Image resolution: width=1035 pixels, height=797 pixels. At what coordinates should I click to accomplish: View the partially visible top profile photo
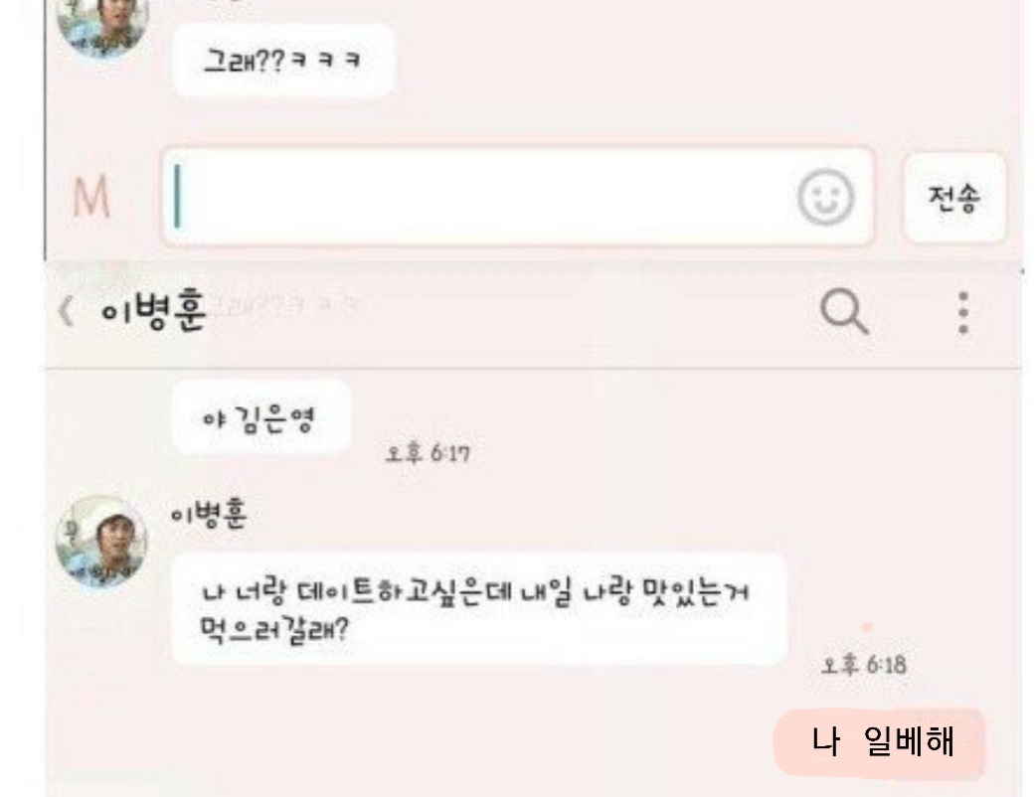tap(102, 27)
